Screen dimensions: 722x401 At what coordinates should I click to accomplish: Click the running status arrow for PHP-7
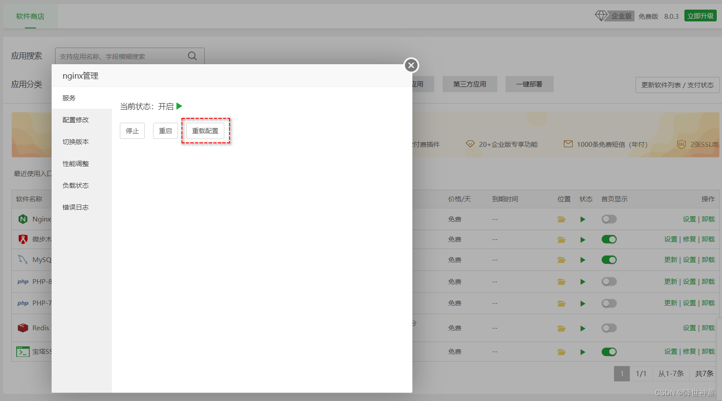point(582,303)
